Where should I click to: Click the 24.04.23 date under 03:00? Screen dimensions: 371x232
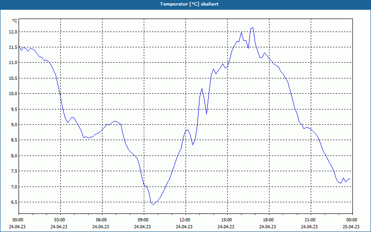click(x=59, y=226)
